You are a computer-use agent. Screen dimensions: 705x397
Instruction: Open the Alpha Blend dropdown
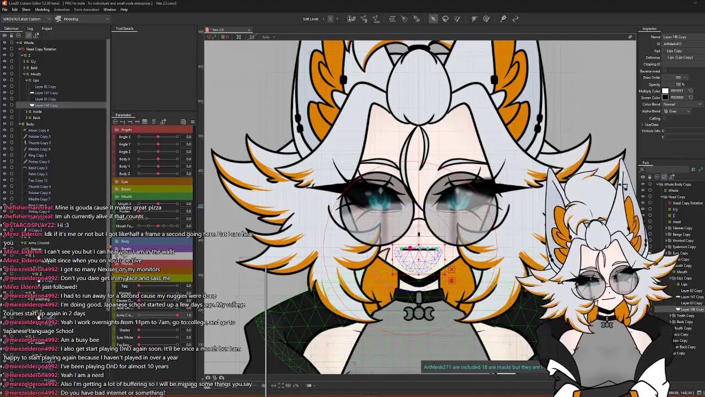tap(677, 111)
